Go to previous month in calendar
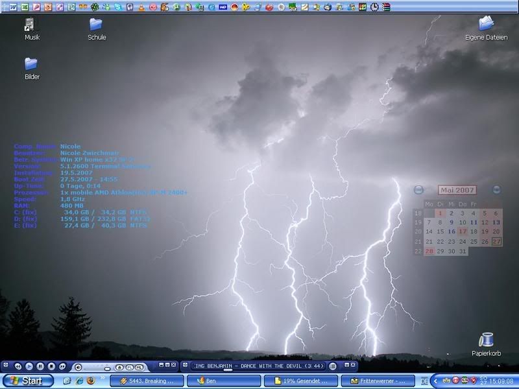 click(418, 190)
